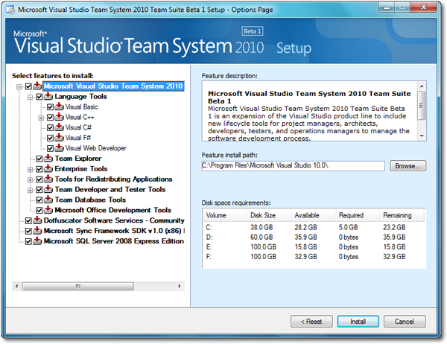Click the install icon beside Visual C#
The height and width of the screenshot is (344, 447).
(60, 127)
